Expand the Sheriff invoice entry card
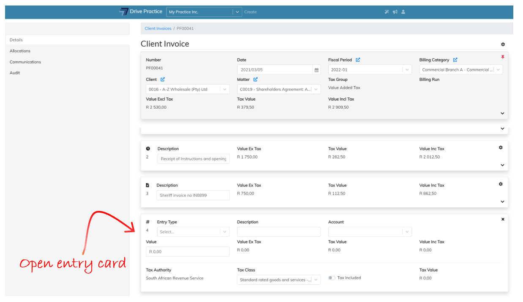This screenshot has height=302, width=523. 502,202
